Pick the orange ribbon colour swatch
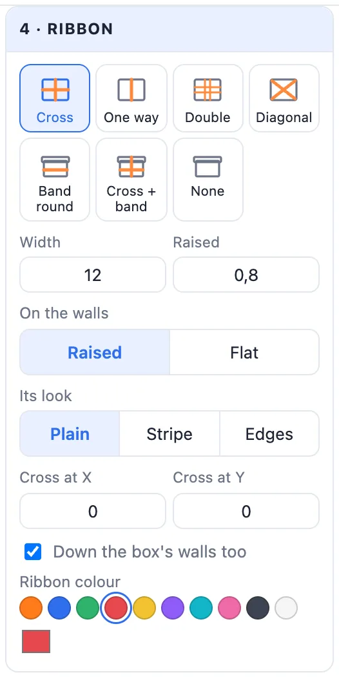339x677 pixels. (31, 608)
